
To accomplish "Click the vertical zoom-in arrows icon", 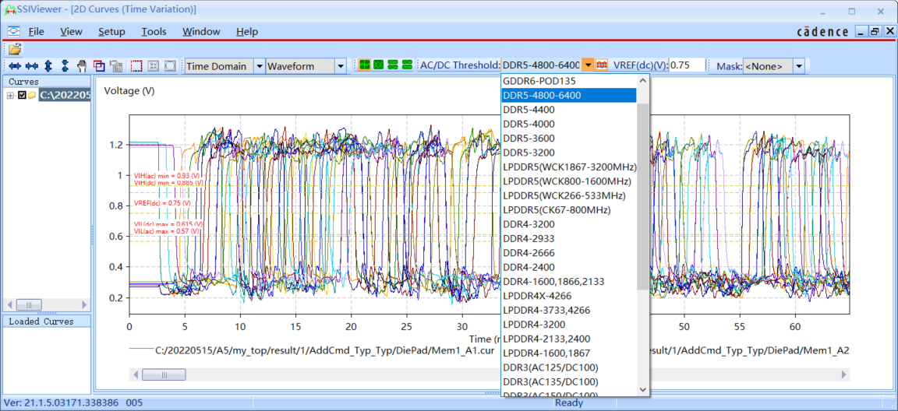I will 48,66.
